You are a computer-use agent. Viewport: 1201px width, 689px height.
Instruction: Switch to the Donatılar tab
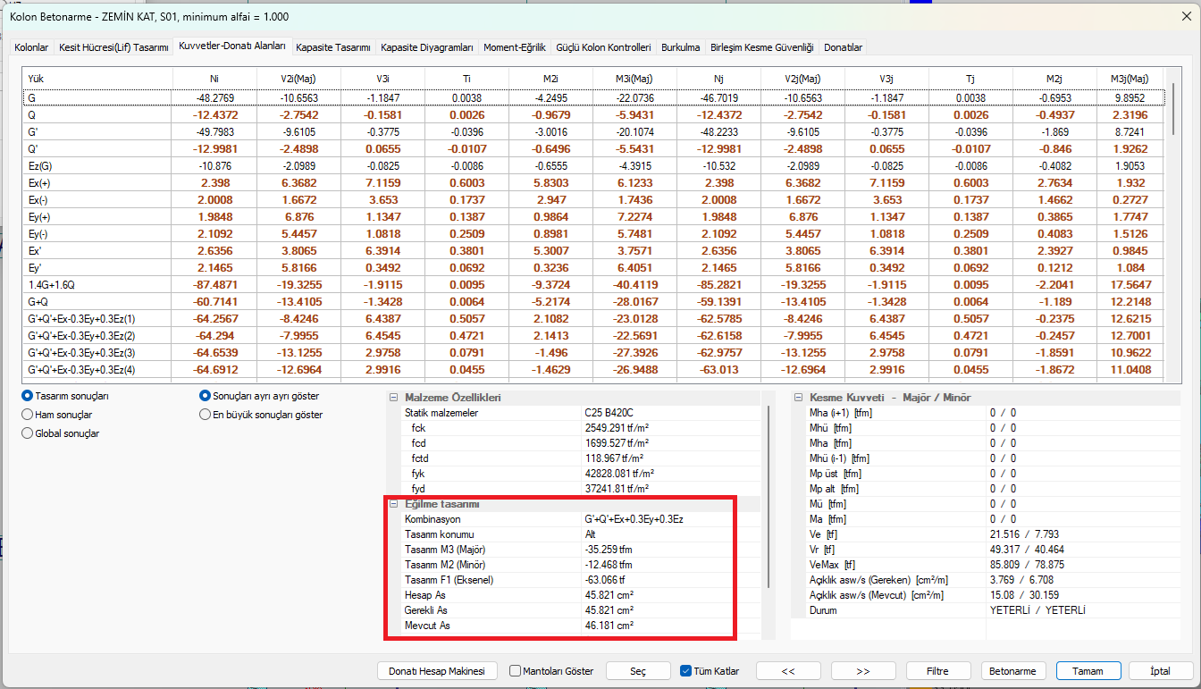point(843,47)
